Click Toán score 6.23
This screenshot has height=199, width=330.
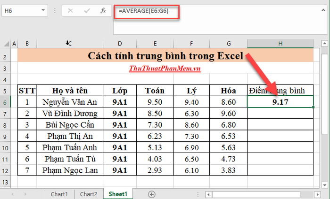pyautogui.click(x=155, y=136)
